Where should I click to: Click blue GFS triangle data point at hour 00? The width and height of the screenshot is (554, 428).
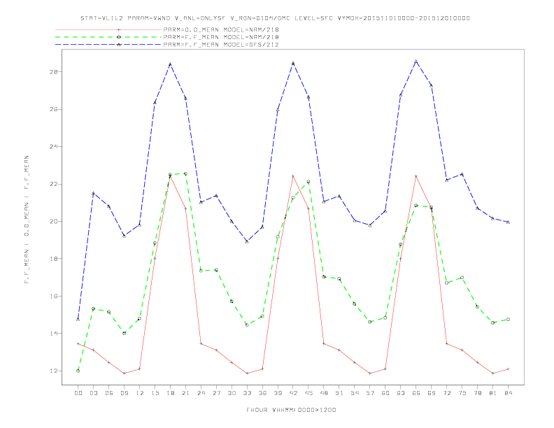78,319
